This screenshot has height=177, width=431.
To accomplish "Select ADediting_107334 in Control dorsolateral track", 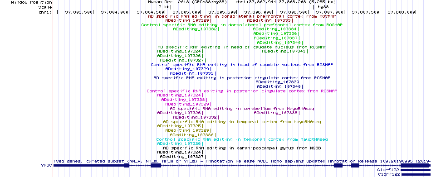I will 276,29.
